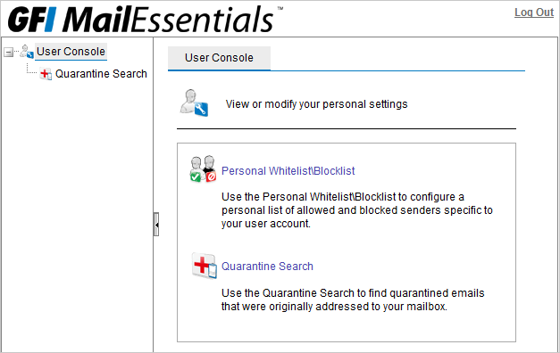The height and width of the screenshot is (353, 560).
Task: Click the red blocked user figure
Action: [x=210, y=168]
